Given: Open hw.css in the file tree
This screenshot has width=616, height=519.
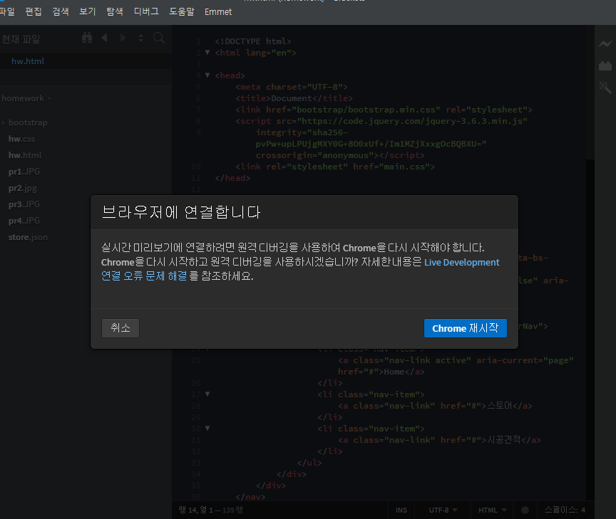Looking at the screenshot, I should click(21, 139).
